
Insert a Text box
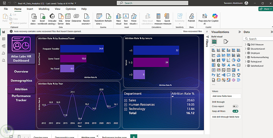pos(126,19)
